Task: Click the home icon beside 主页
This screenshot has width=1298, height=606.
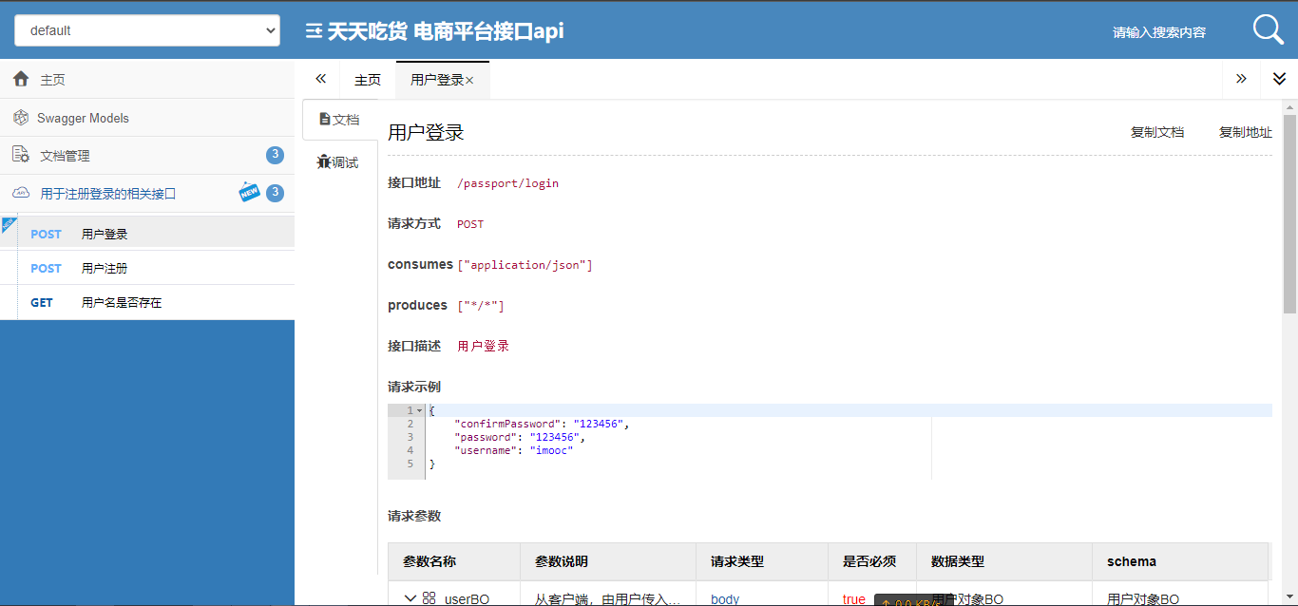Action: point(21,79)
